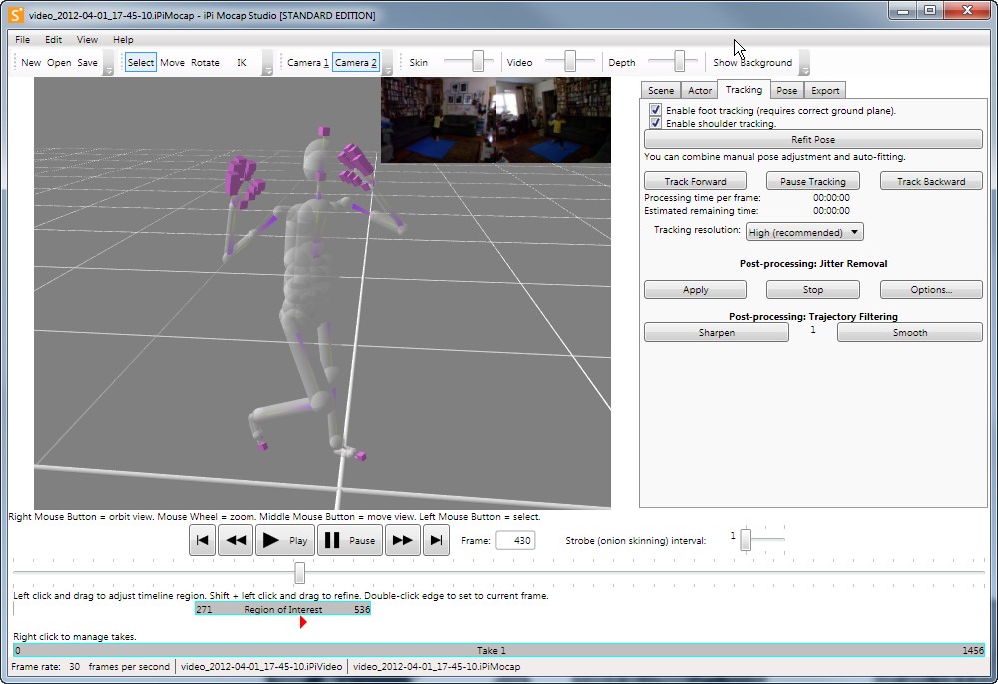Image resolution: width=998 pixels, height=684 pixels.
Task: Click the Smooth trajectory button
Action: click(x=909, y=332)
